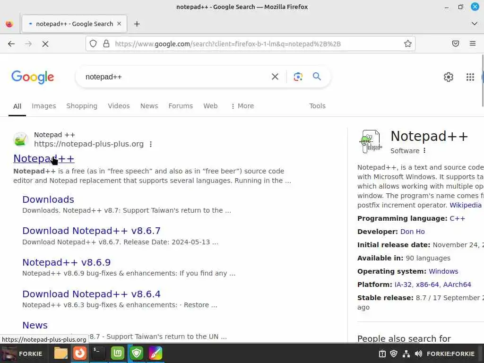Open Download Notepad++ v8.6.7 link
The height and width of the screenshot is (363, 484).
pos(91,231)
